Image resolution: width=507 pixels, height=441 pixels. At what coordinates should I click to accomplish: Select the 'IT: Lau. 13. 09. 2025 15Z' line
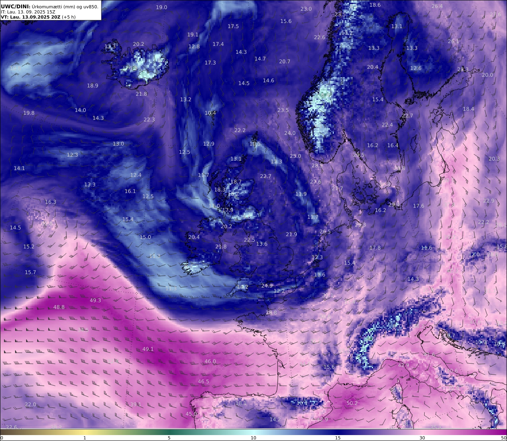(x=28, y=12)
